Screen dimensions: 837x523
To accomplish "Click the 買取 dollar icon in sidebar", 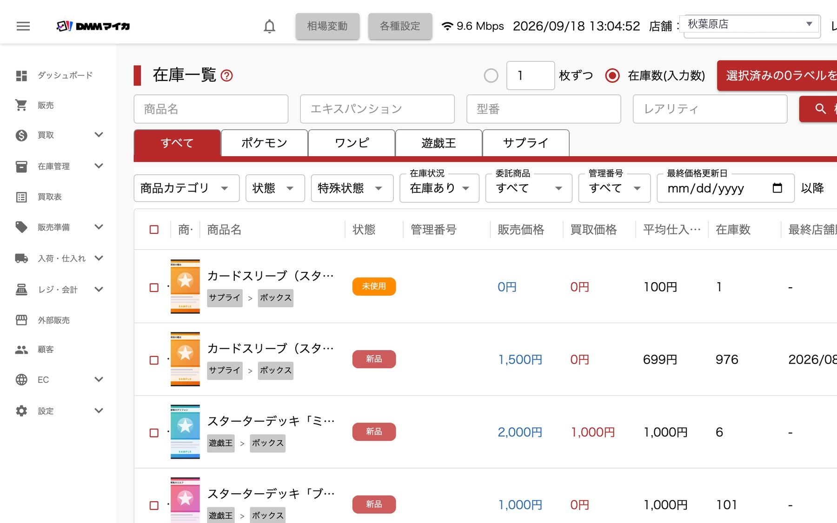I will (x=21, y=135).
